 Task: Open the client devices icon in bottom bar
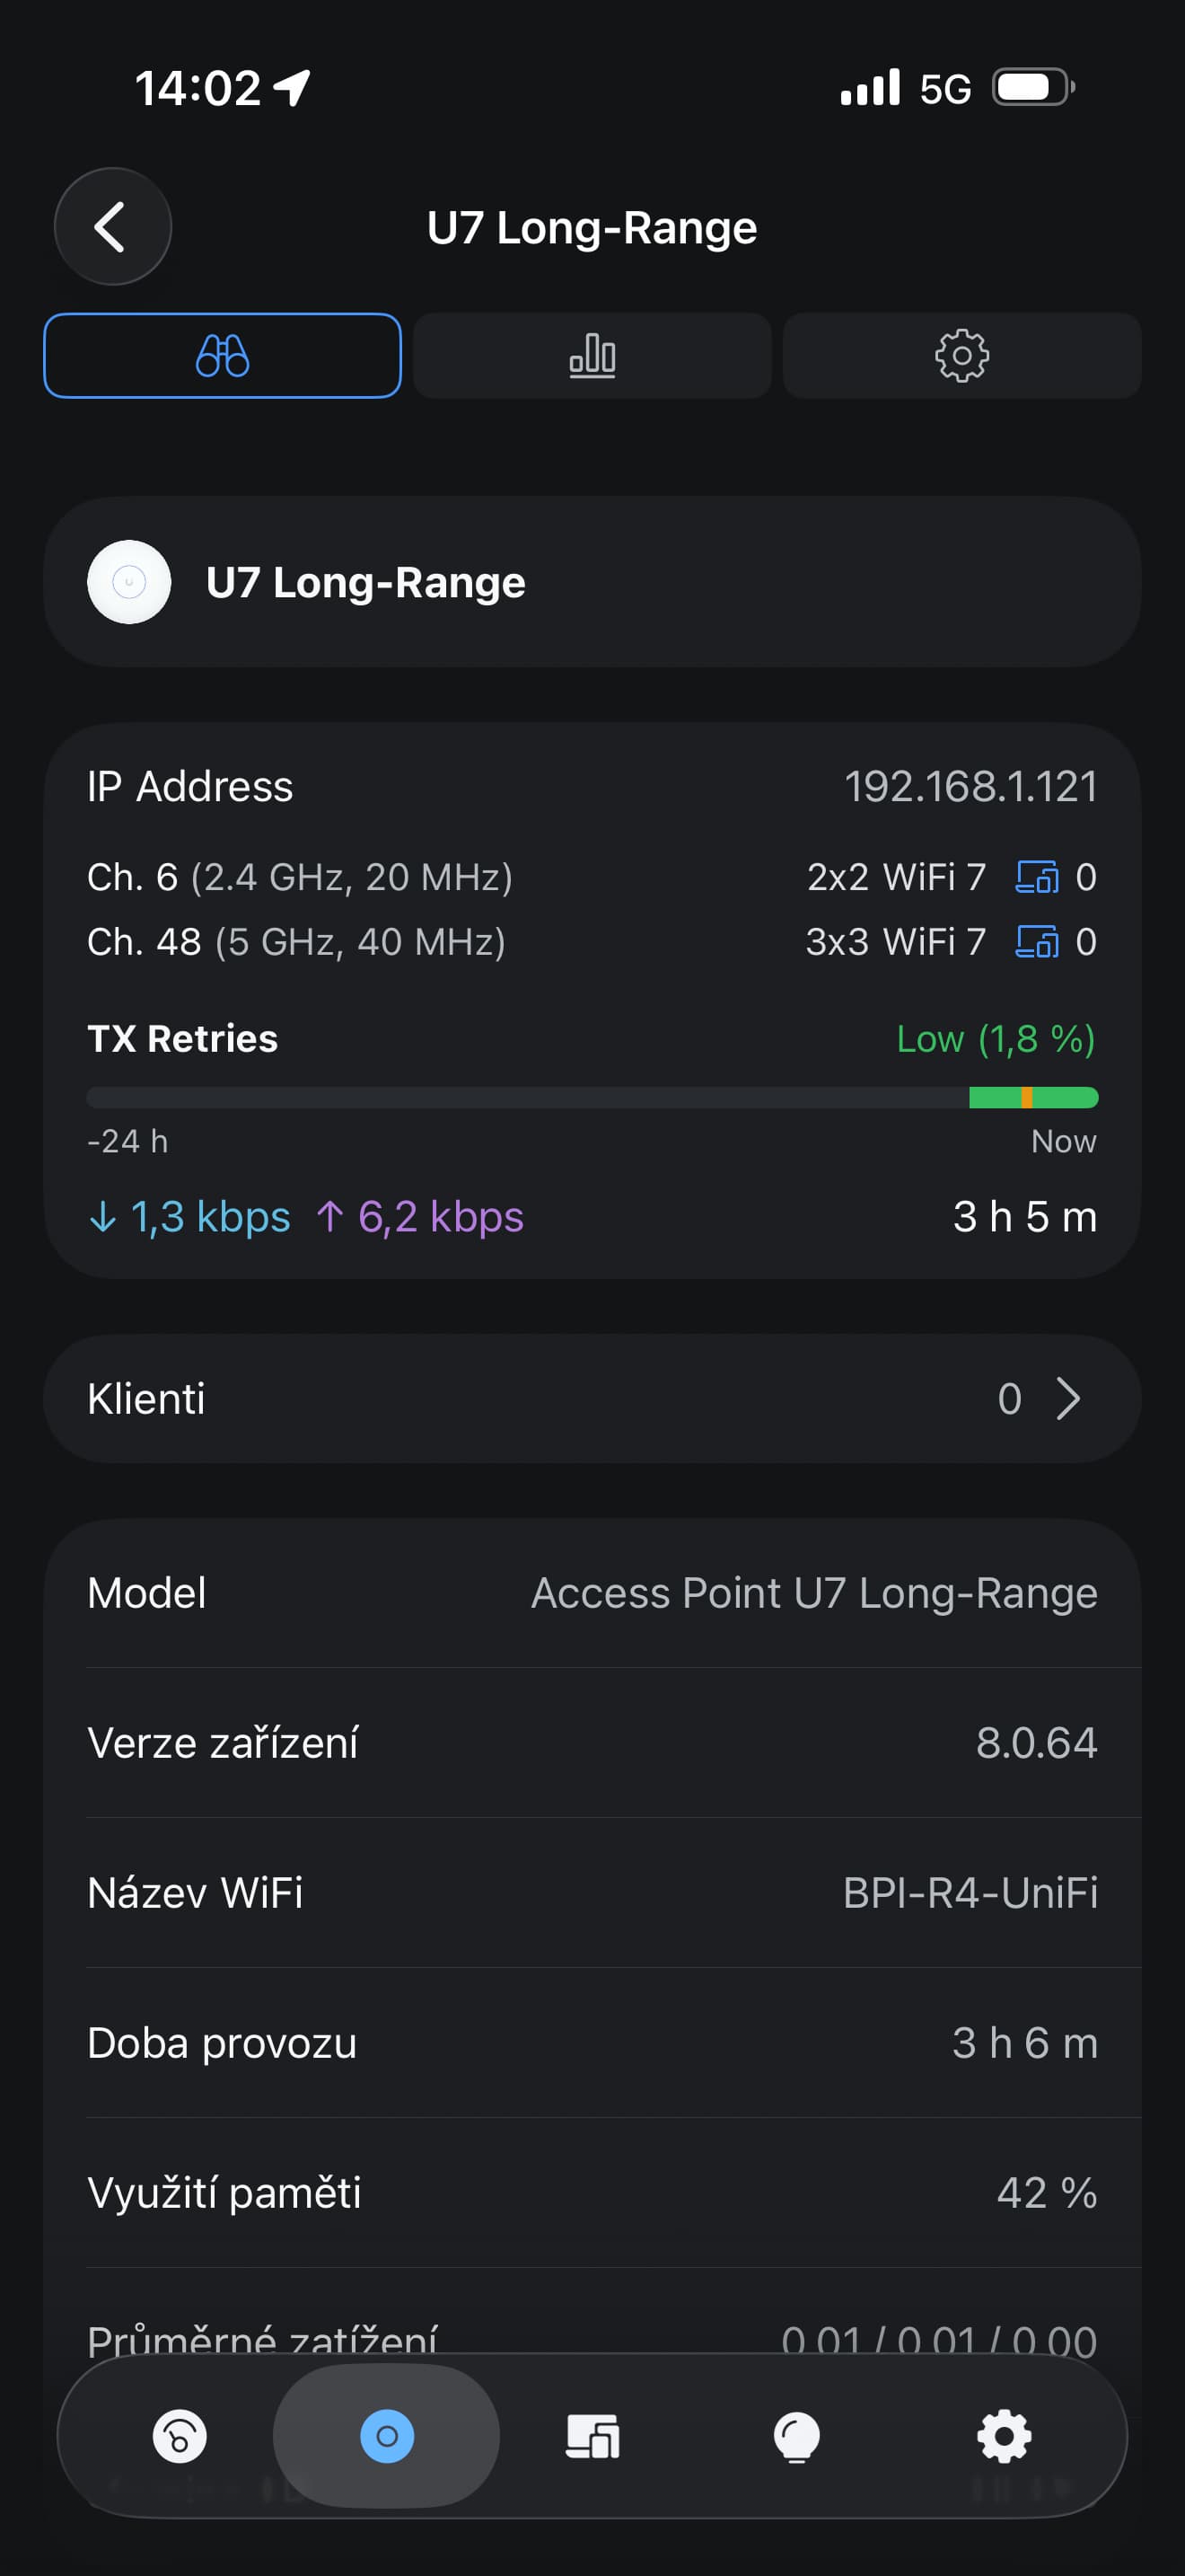592,2436
